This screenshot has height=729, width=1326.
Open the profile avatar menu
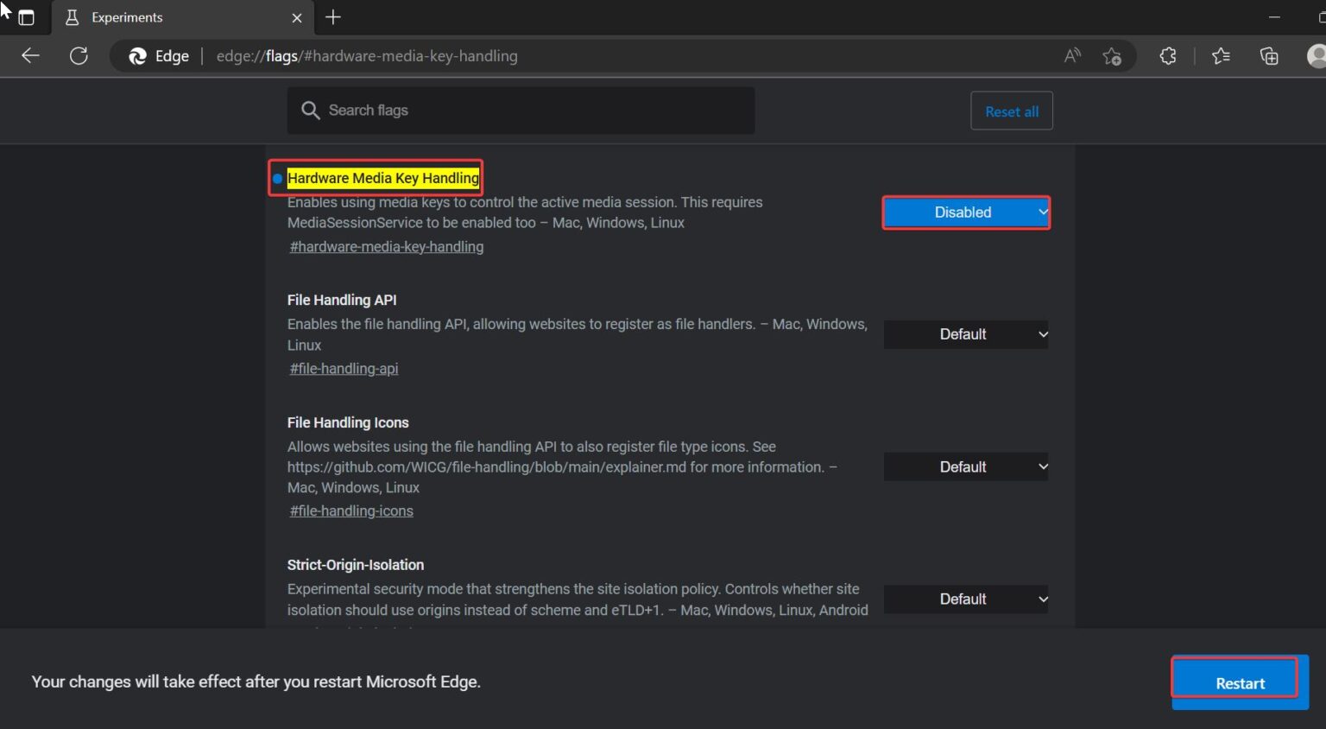[1316, 55]
